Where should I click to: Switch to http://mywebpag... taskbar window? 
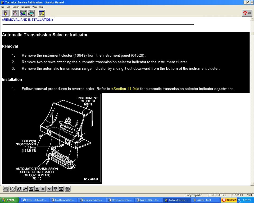click(92, 200)
